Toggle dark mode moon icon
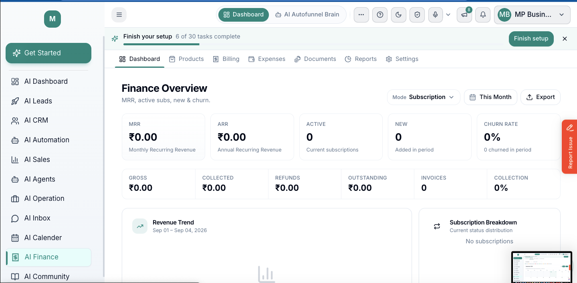Screen dimensions: 577x283 (x=398, y=15)
